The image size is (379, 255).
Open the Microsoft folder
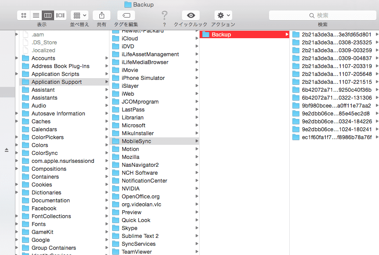[x=154, y=125]
